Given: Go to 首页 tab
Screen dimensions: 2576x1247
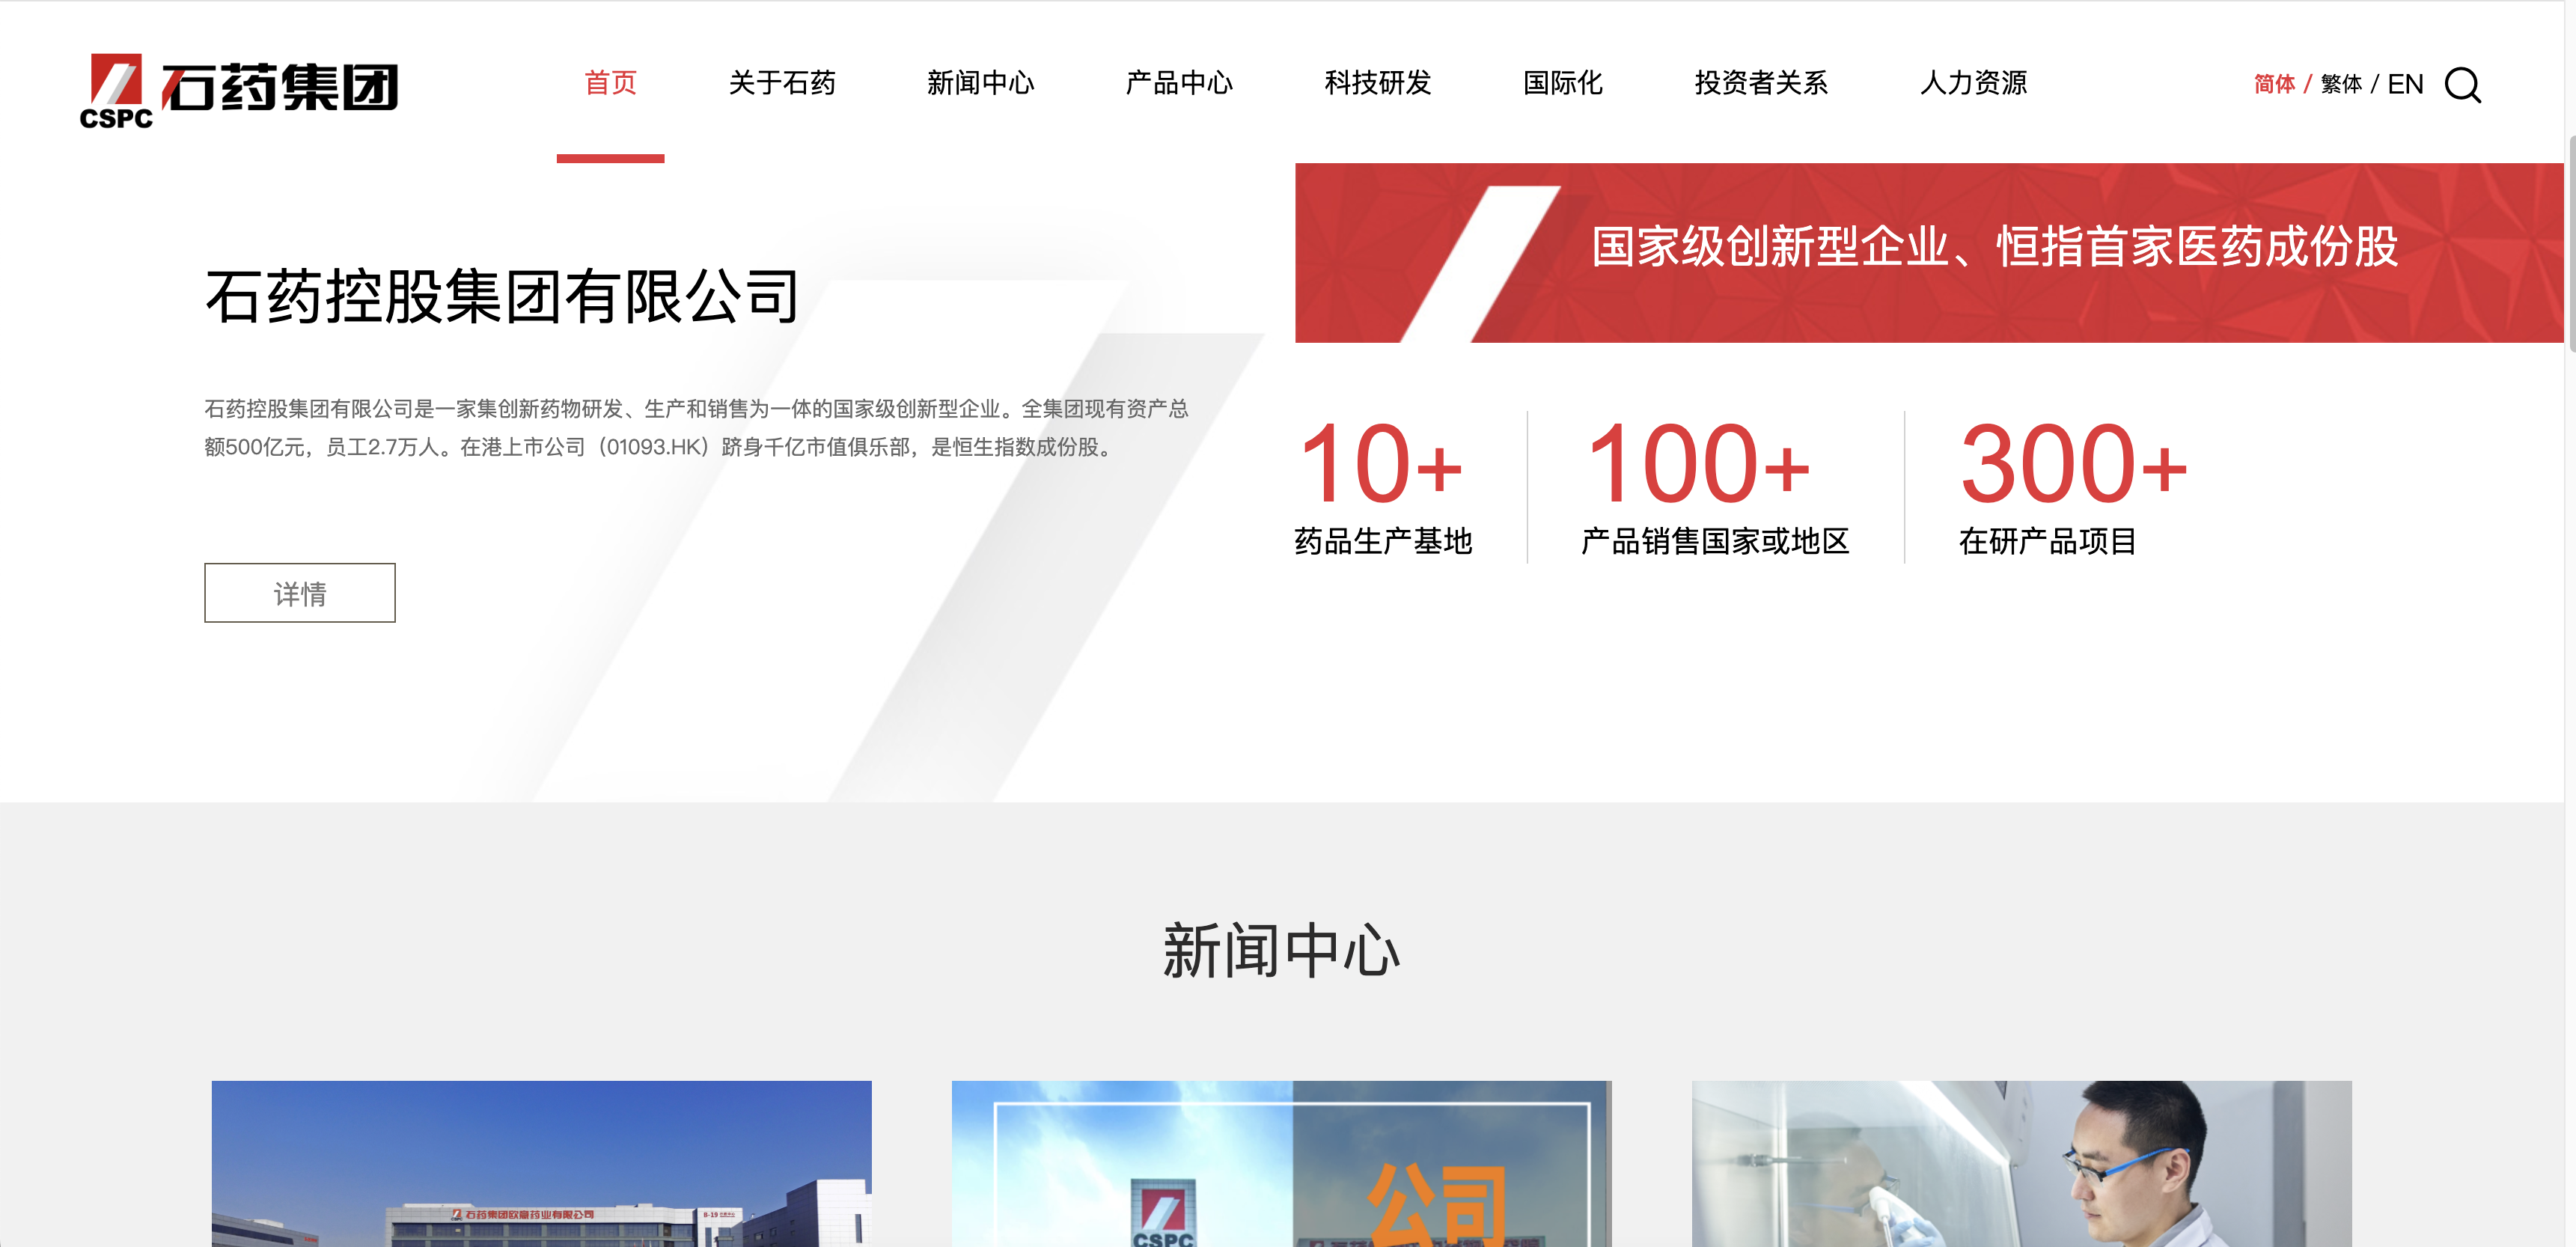Looking at the screenshot, I should point(610,83).
